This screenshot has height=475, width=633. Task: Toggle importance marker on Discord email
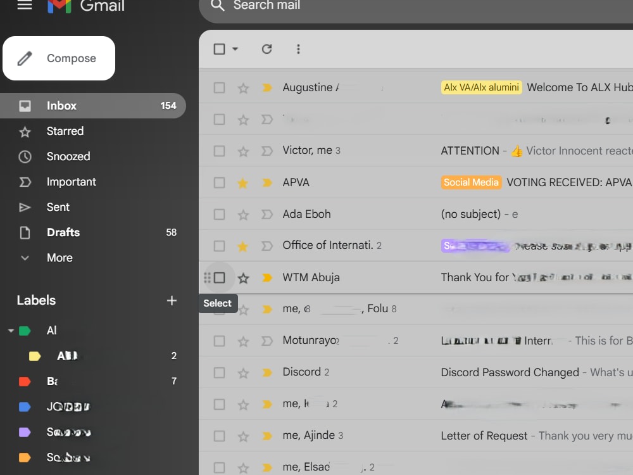pos(267,372)
